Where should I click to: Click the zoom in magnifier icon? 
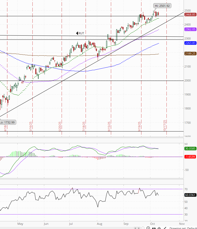[x=148, y=228]
